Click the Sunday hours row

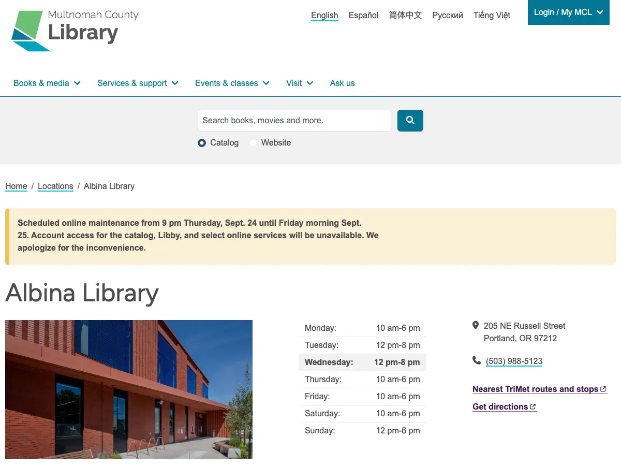point(362,431)
